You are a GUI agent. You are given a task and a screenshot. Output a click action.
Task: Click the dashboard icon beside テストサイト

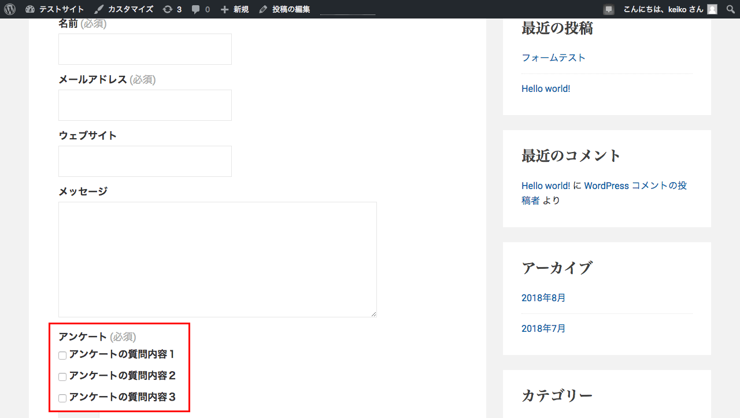[x=30, y=9]
